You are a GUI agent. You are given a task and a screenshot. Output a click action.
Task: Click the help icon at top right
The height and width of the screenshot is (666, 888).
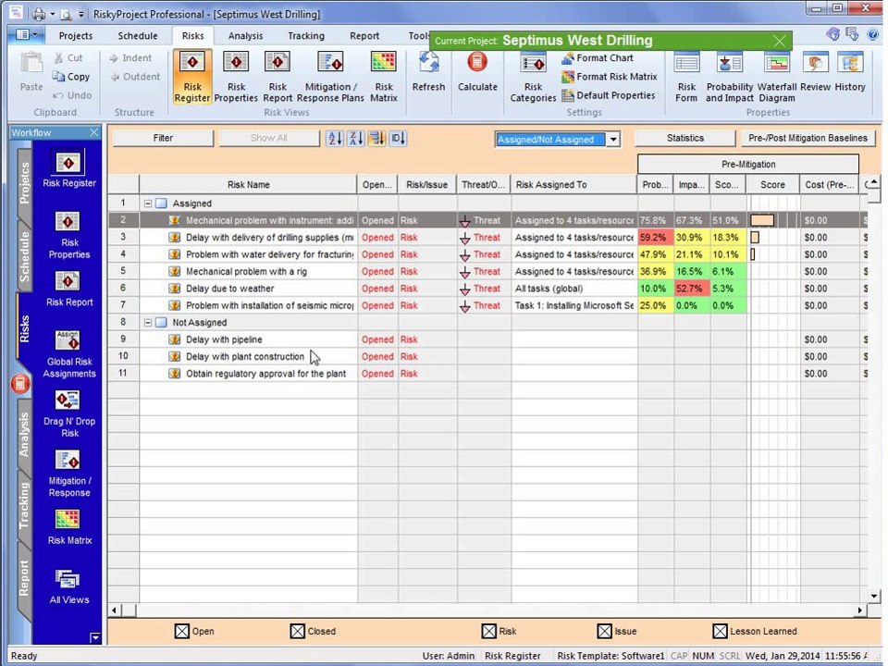pyautogui.click(x=872, y=35)
